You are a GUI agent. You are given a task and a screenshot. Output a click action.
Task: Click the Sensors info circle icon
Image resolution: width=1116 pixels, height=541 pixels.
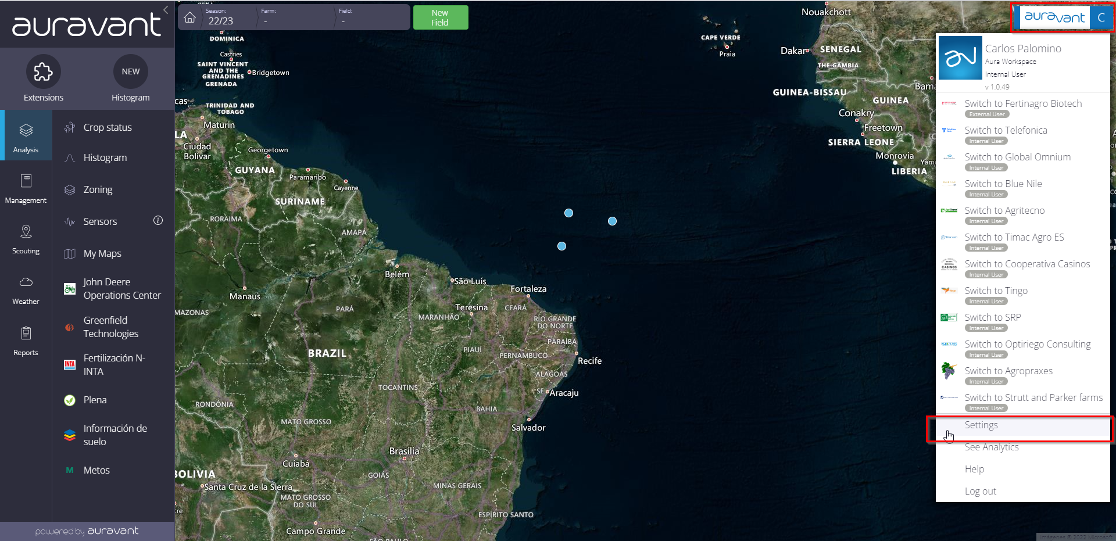click(x=158, y=220)
